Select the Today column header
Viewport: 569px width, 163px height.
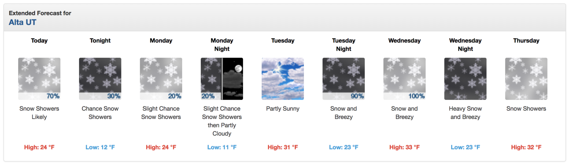39,40
